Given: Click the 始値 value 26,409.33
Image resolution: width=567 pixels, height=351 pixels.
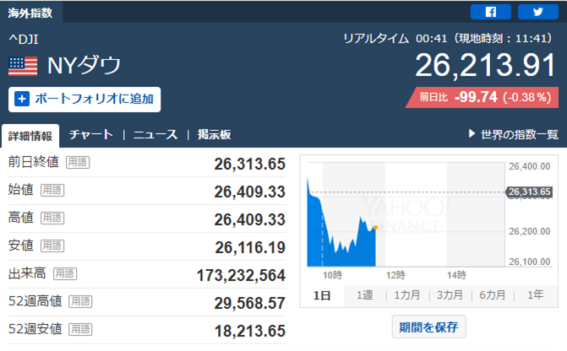Looking at the screenshot, I should 250,192.
